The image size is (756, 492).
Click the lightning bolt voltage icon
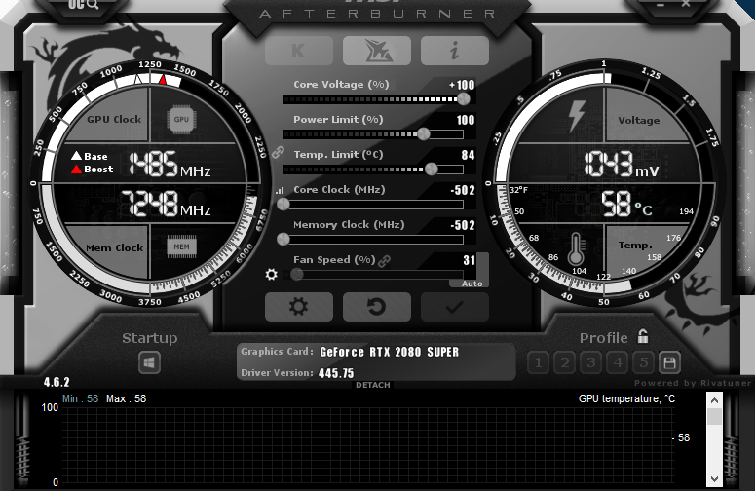coord(577,116)
